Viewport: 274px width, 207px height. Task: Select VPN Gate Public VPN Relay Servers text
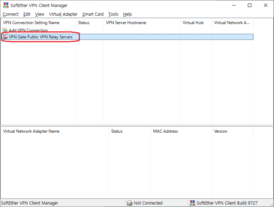pos(40,37)
